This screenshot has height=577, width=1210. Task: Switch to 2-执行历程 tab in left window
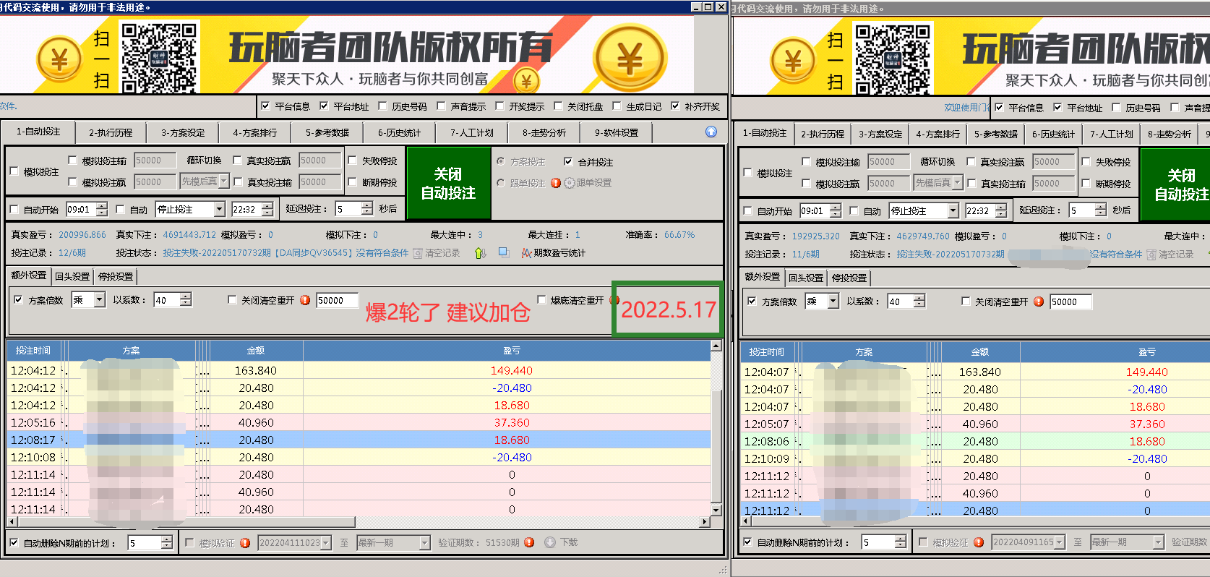[111, 133]
